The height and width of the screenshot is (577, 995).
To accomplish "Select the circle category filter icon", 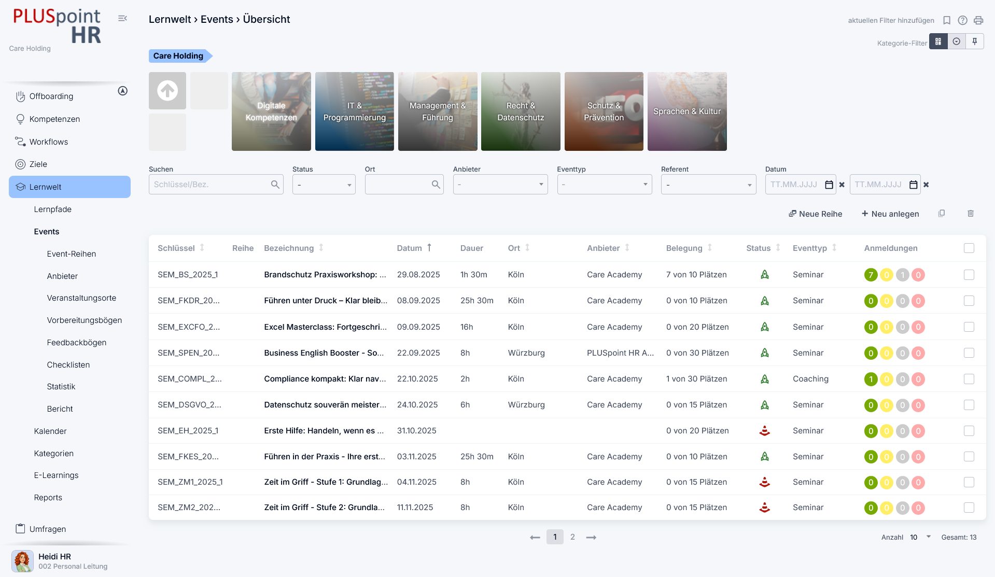I will point(957,41).
